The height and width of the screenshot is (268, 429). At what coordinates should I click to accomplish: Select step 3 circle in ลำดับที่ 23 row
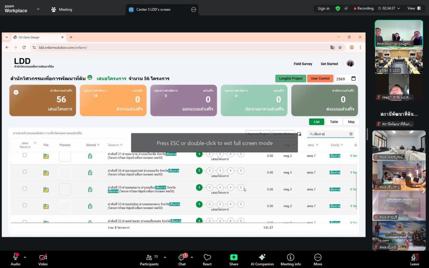pos(220,204)
